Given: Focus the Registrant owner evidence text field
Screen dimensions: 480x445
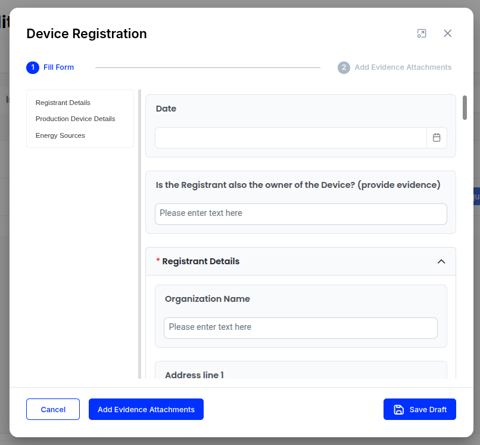Looking at the screenshot, I should tap(301, 214).
